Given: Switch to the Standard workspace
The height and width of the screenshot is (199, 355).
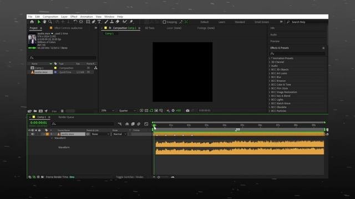Looking at the screenshot, I should [x=240, y=22].
